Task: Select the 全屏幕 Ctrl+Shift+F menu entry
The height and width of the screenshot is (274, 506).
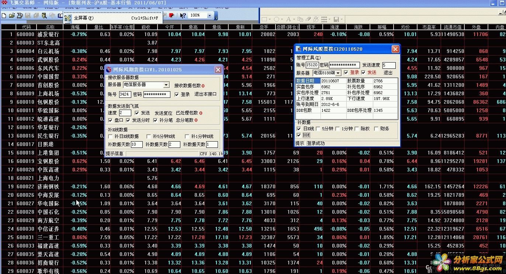Action: (x=113, y=18)
